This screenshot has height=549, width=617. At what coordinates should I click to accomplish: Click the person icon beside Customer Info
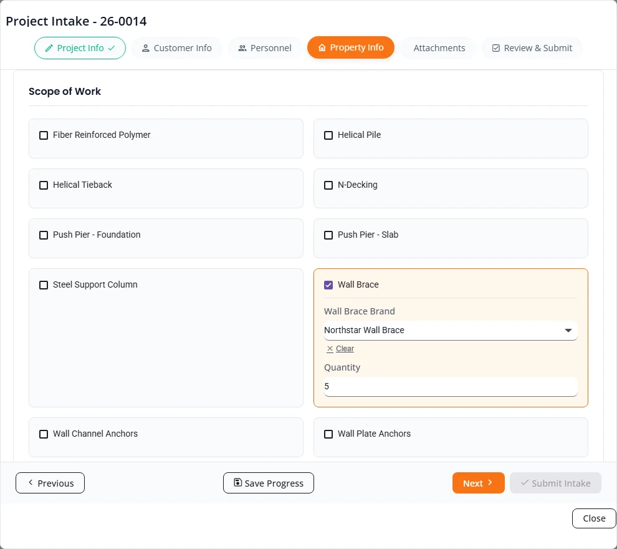click(x=146, y=48)
